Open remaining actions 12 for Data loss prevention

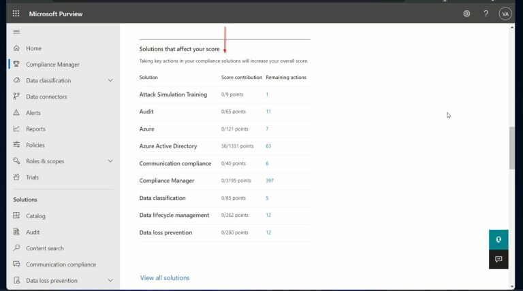point(268,233)
